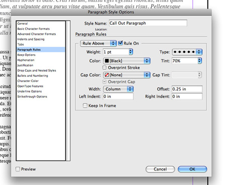Open the Rule Above dropdown
226x185 pixels.
98,43
